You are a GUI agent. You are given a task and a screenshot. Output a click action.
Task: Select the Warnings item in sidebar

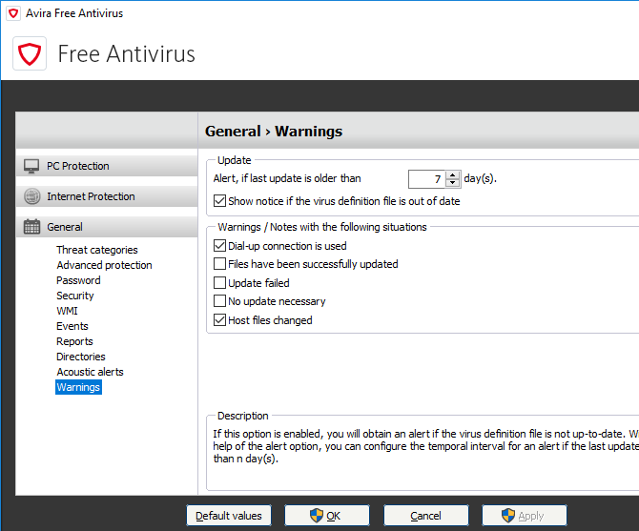click(x=78, y=387)
